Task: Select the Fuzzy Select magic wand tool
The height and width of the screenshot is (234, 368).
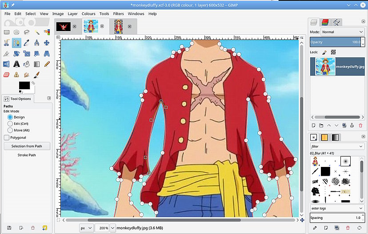Action: tap(37, 32)
